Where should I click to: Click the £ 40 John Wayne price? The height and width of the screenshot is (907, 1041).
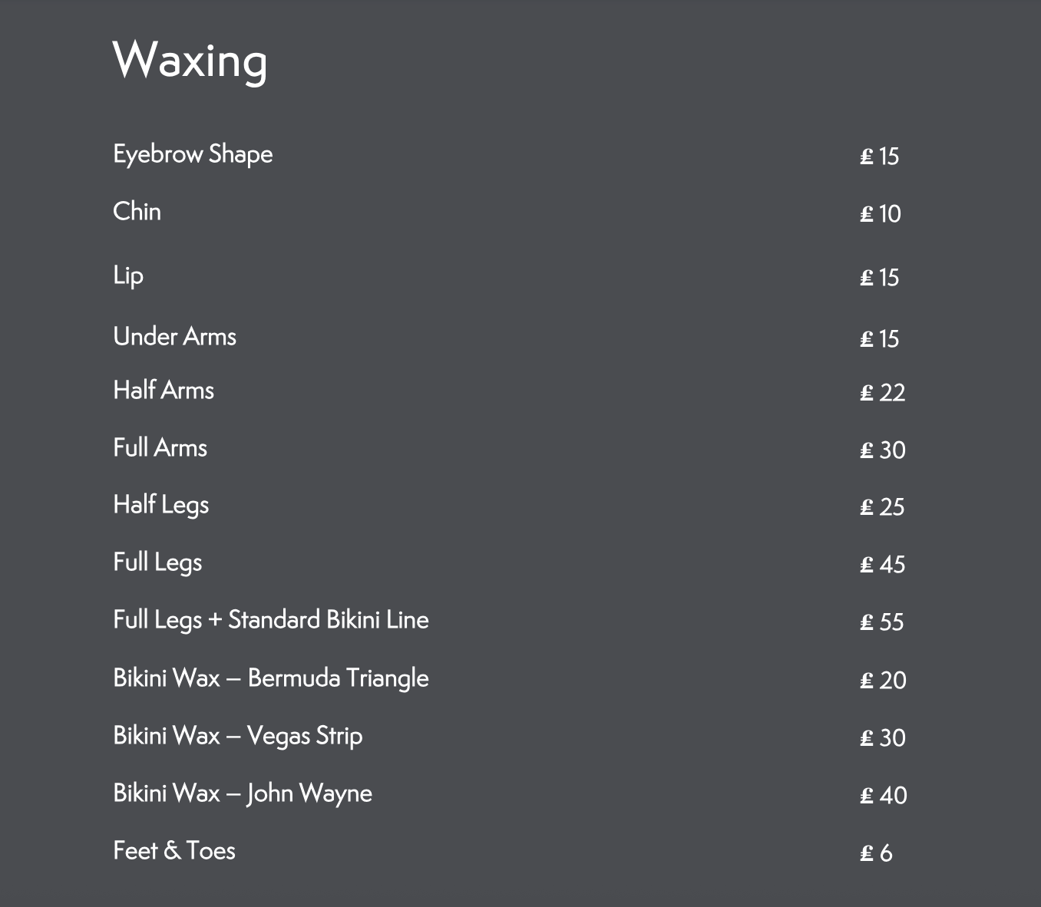tap(883, 796)
